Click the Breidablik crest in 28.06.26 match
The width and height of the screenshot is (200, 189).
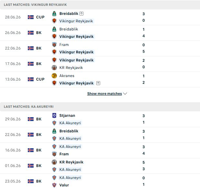(x=54, y=14)
